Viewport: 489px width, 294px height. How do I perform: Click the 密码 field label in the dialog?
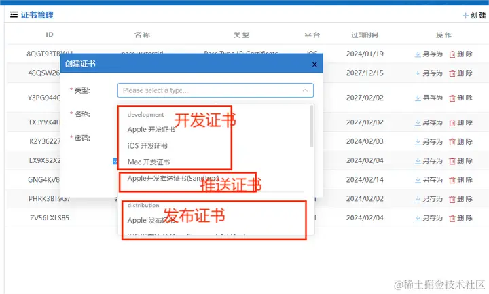click(x=81, y=138)
